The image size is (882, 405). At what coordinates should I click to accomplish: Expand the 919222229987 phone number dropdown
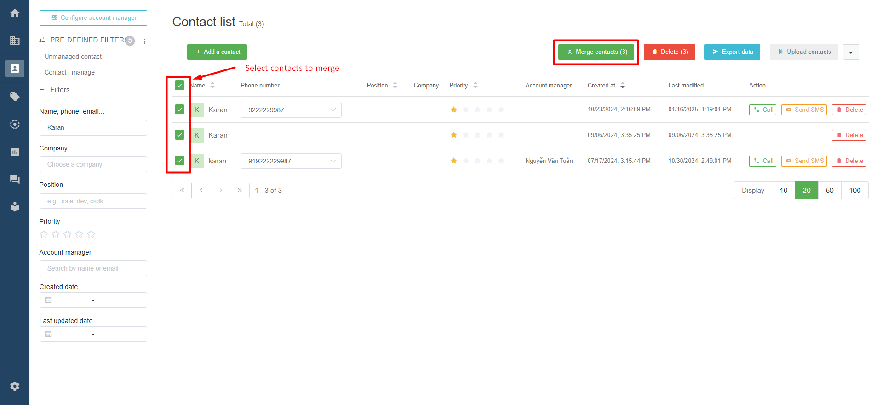[333, 161]
